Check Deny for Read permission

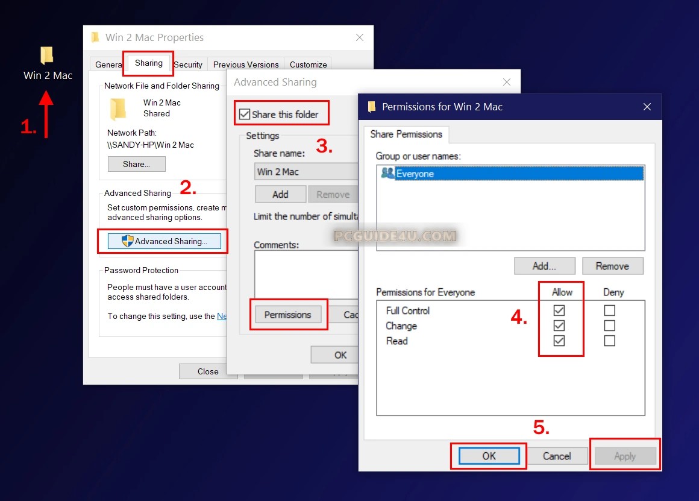(610, 341)
